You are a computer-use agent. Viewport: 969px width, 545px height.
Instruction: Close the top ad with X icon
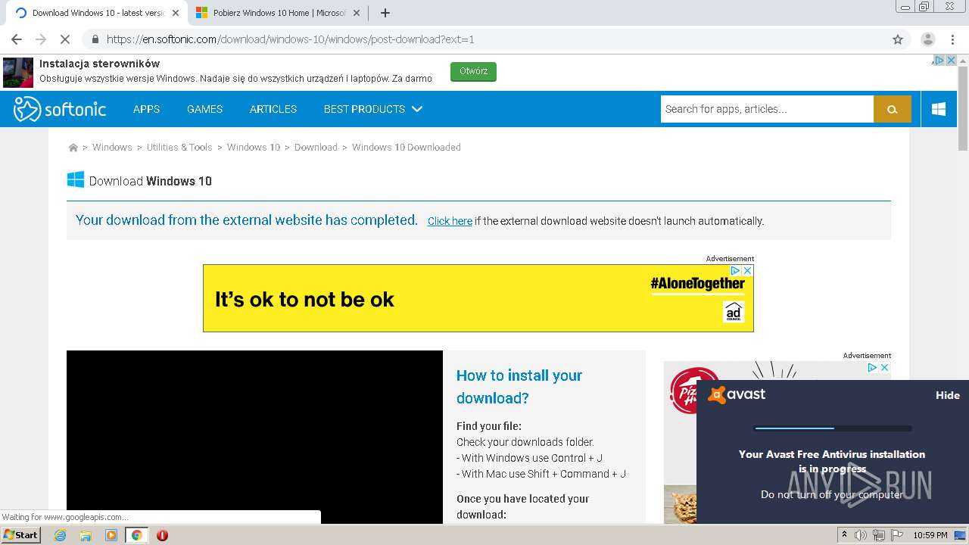coord(952,61)
